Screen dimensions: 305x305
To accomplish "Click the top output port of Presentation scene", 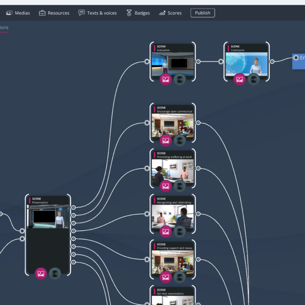I will (73, 207).
